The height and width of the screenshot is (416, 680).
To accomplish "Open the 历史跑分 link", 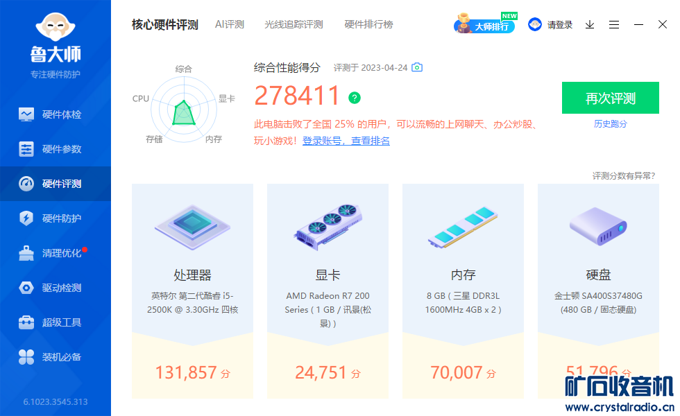I will coord(611,124).
